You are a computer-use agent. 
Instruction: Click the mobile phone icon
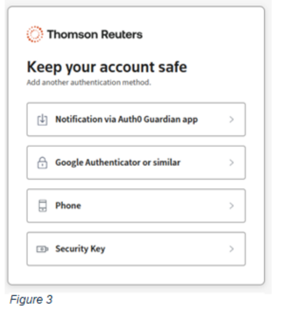(x=42, y=206)
